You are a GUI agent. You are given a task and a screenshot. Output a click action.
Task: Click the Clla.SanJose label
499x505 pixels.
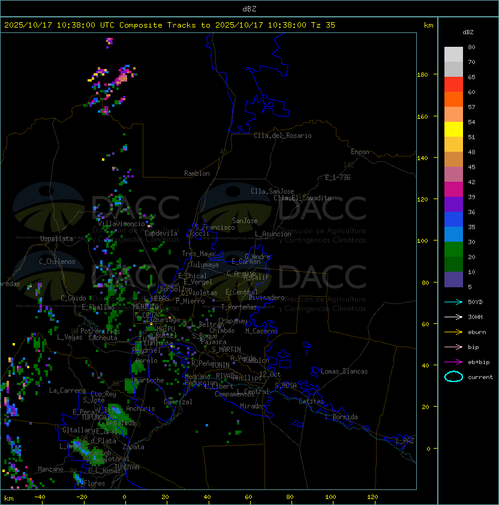[272, 191]
